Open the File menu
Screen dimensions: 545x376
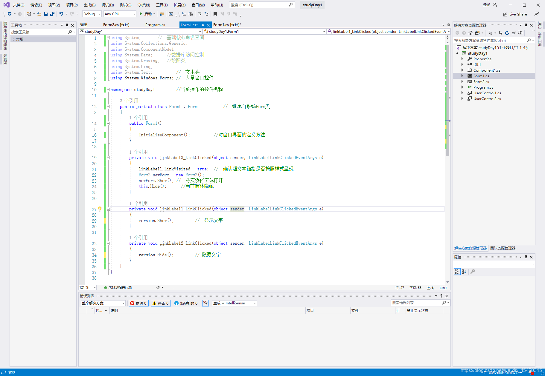click(x=19, y=5)
